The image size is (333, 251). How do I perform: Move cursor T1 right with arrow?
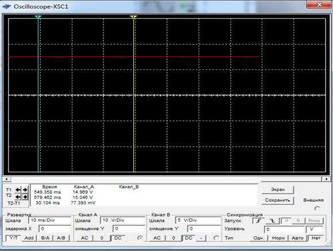(x=25, y=190)
